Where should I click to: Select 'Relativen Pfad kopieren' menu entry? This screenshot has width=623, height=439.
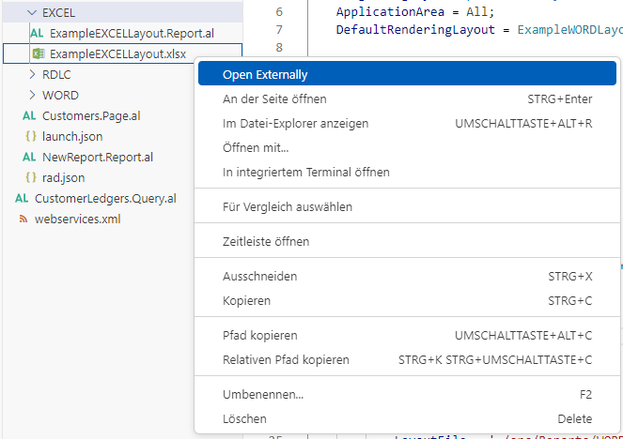point(407,359)
